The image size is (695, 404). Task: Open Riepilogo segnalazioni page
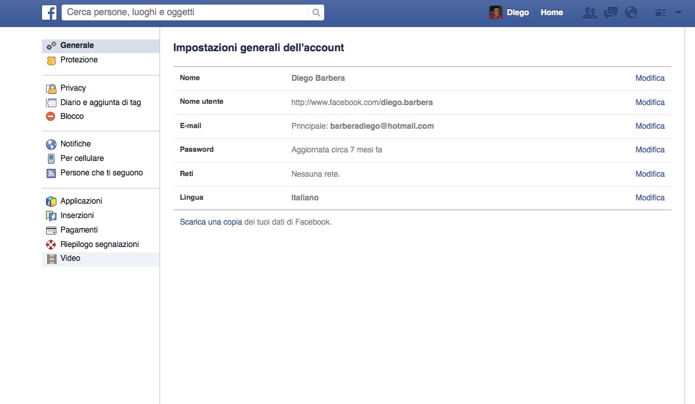[x=100, y=244]
